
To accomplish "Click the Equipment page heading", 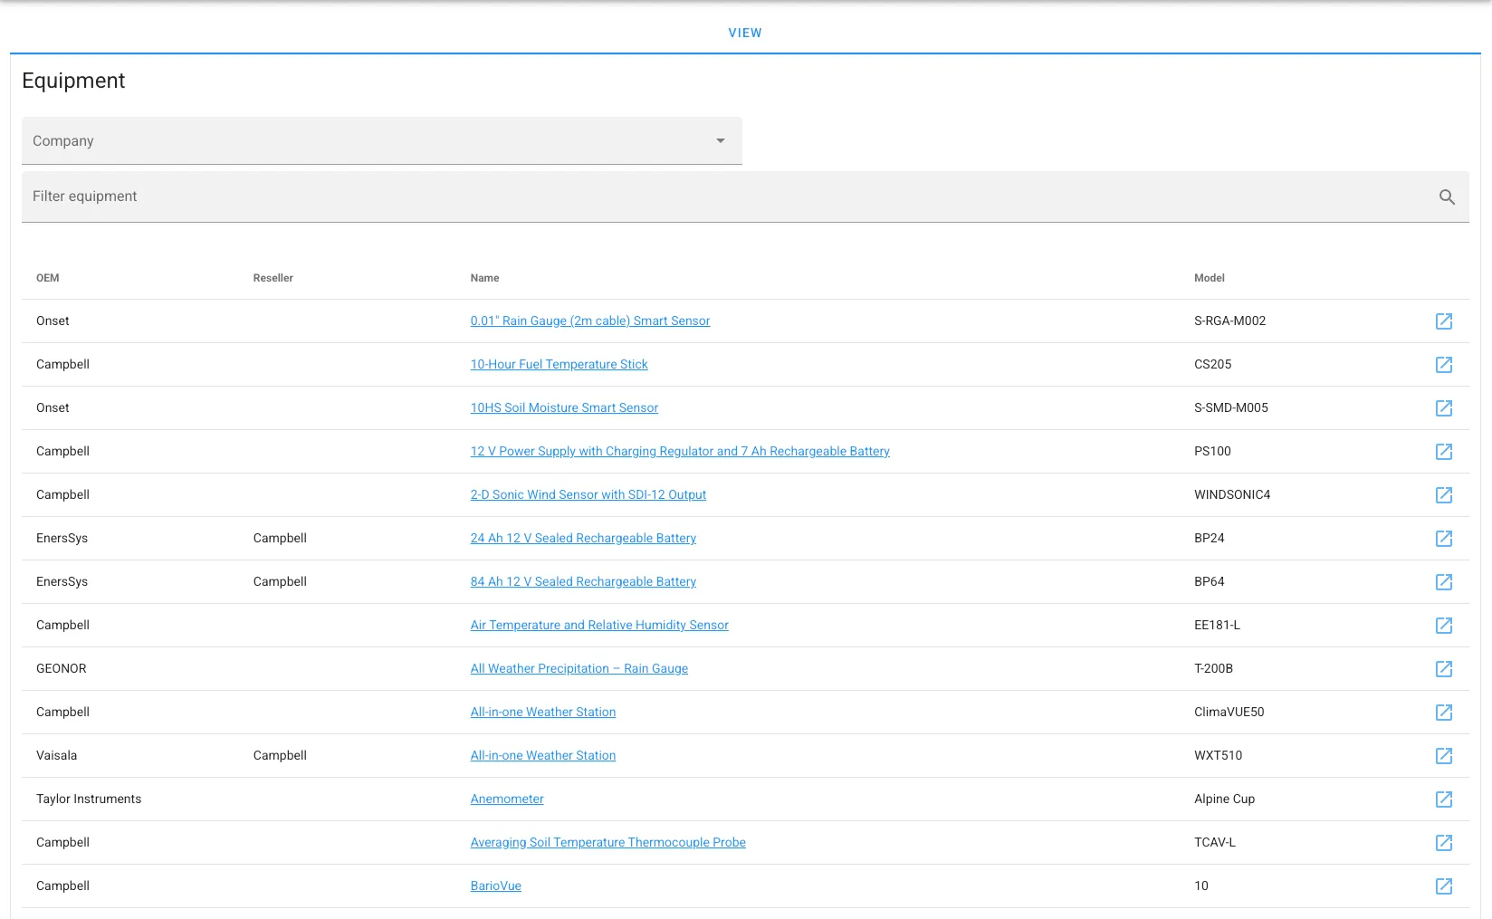I will (x=73, y=81).
